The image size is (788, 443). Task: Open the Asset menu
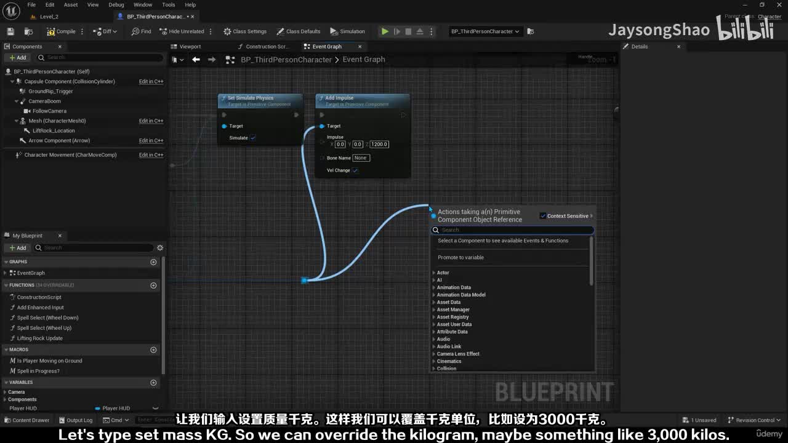coord(71,5)
